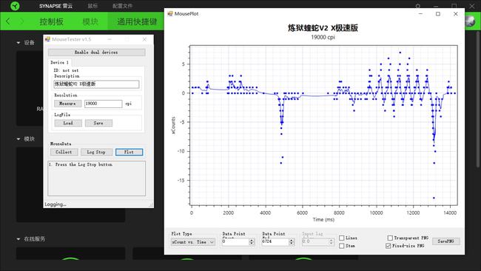Select the Device 1 tab in MouseTester

tap(59, 62)
